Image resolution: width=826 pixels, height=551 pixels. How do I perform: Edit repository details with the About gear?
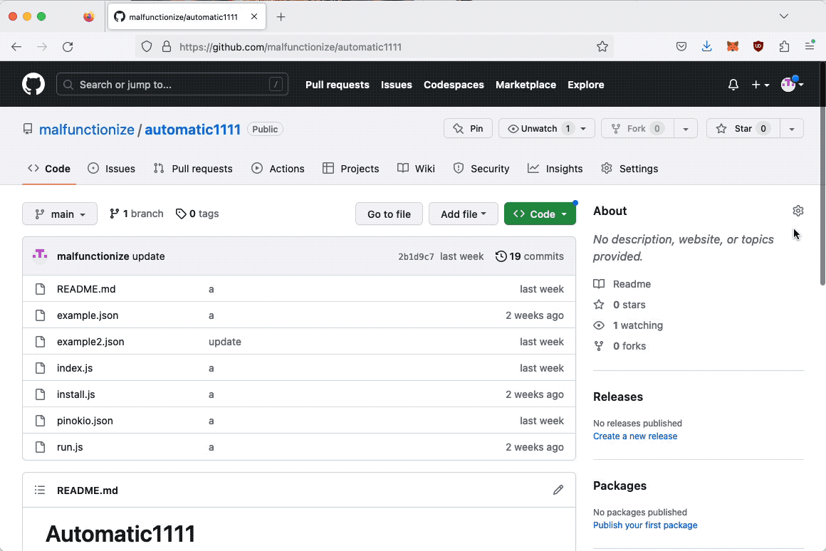pyautogui.click(x=798, y=211)
